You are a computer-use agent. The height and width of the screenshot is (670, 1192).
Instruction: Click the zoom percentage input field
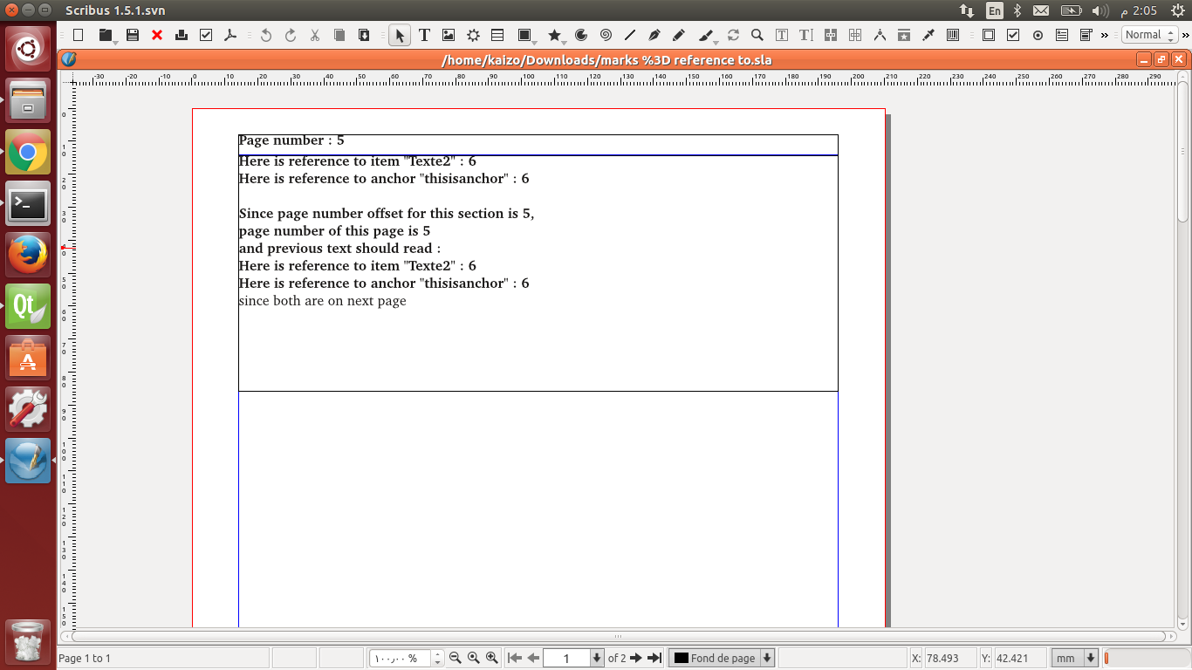pyautogui.click(x=401, y=658)
